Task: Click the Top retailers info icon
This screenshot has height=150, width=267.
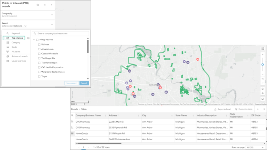Action: click(28, 38)
